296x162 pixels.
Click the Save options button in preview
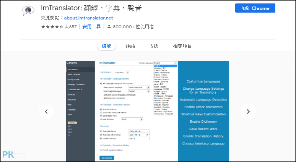click(107, 158)
